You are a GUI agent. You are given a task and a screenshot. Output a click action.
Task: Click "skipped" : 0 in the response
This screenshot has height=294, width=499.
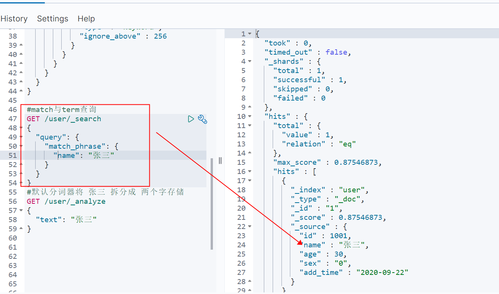[x=303, y=89]
